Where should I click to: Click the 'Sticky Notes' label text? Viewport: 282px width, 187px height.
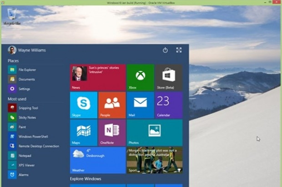[27, 118]
